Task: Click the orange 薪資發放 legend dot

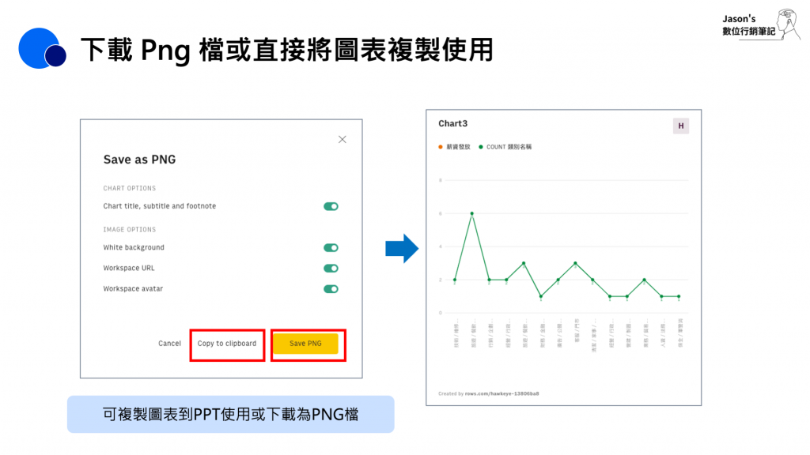Action: pyautogui.click(x=441, y=147)
